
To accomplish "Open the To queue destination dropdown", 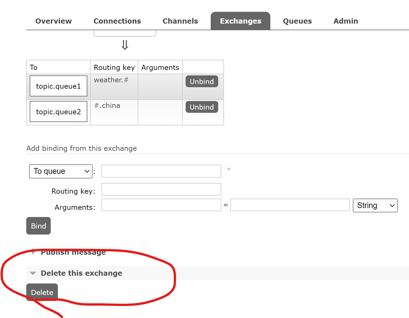I will pyautogui.click(x=61, y=171).
